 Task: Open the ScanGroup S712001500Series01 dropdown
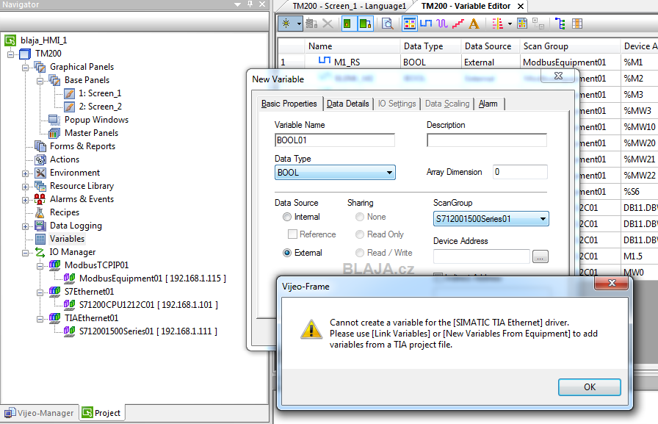point(491,219)
